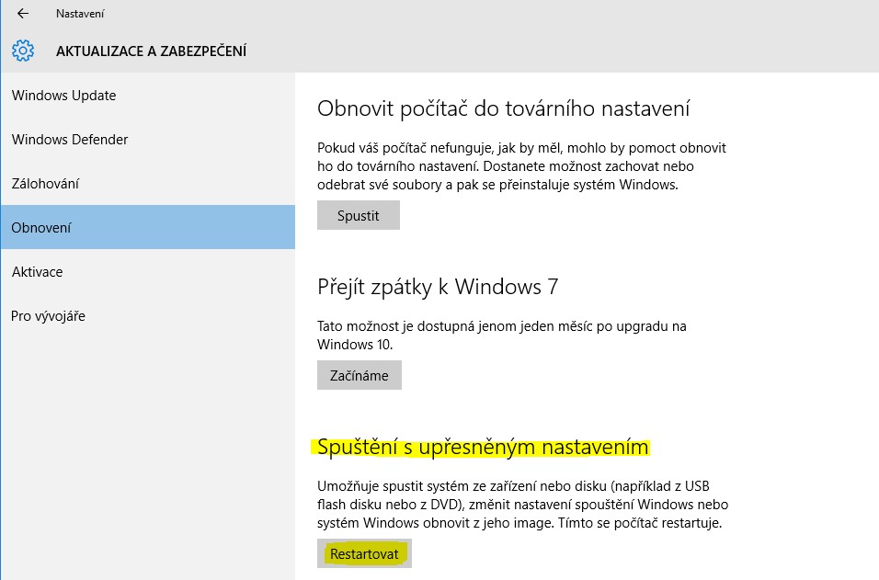Click the factory reset description paragraph
Viewport: 879px width, 580px height.
[521, 165]
